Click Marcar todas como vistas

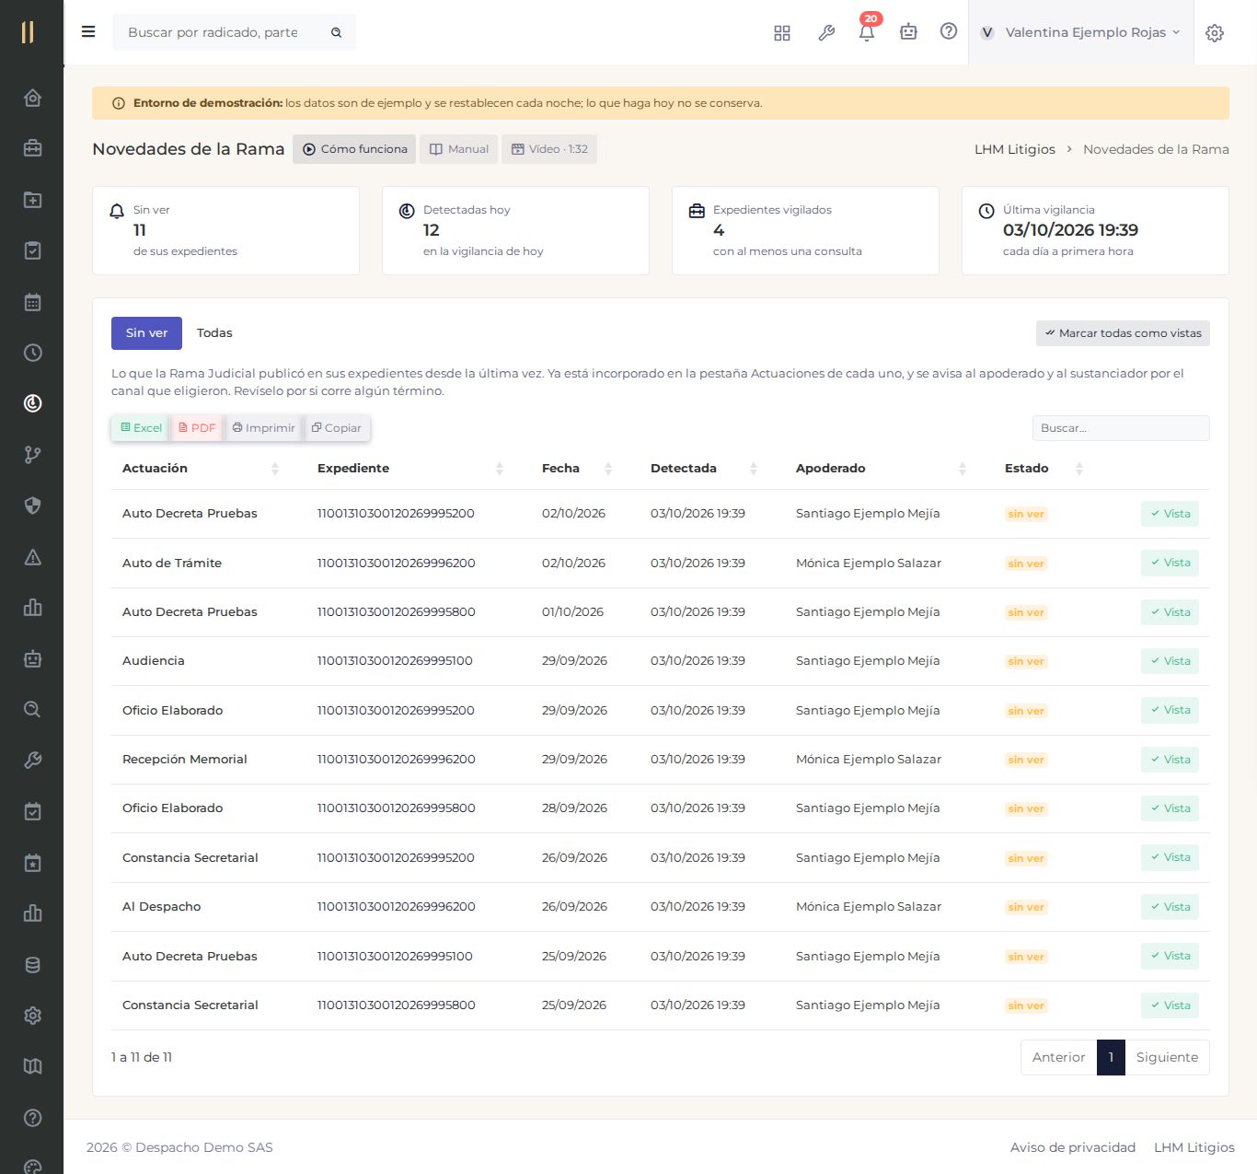[x=1123, y=333]
